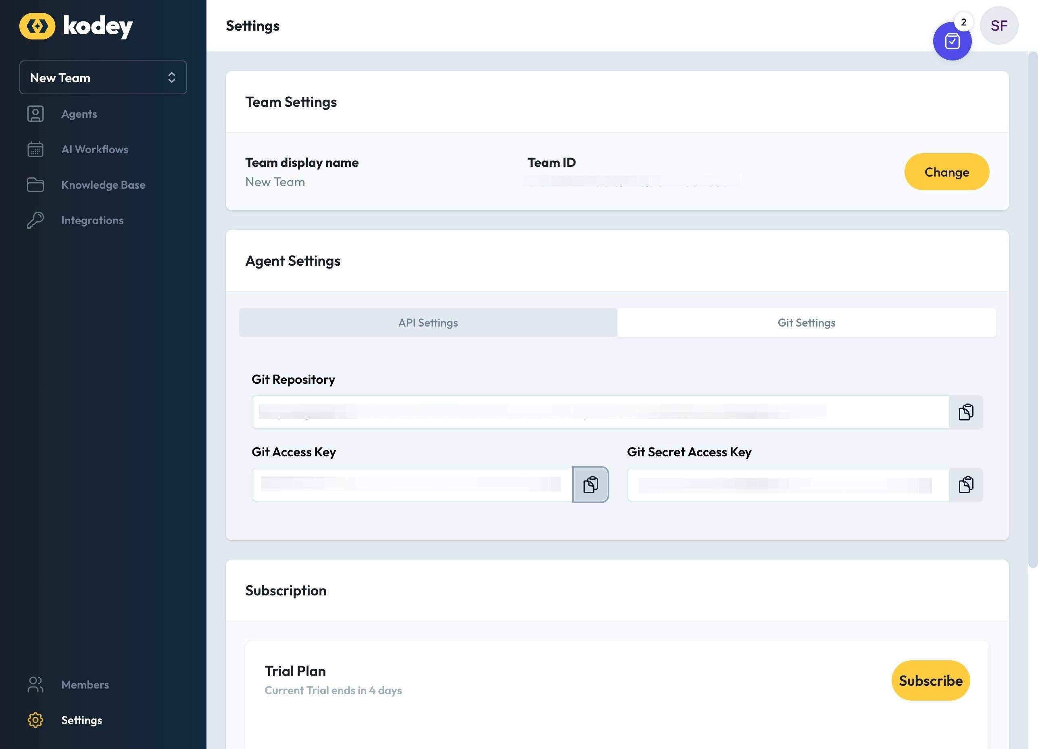Screen dimensions: 1038x749
Task: Click Change button for team name
Action: pos(946,172)
